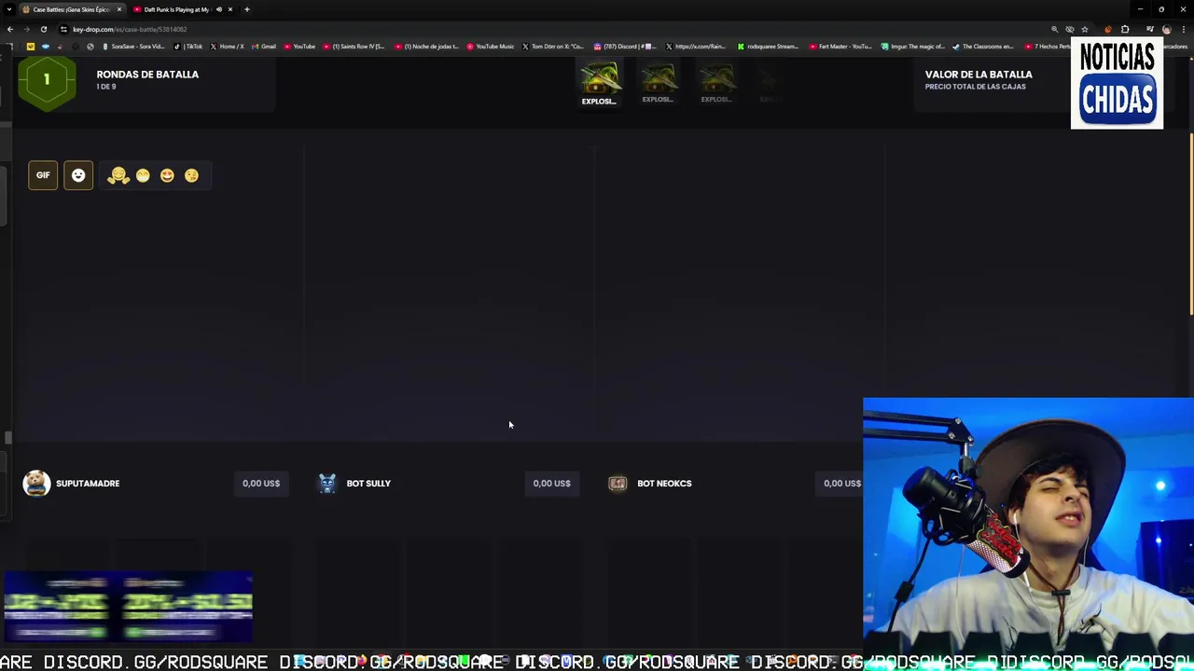The width and height of the screenshot is (1194, 671).
Task: Click BOT NEOKCS's 0,00 US$ total
Action: [x=841, y=483]
